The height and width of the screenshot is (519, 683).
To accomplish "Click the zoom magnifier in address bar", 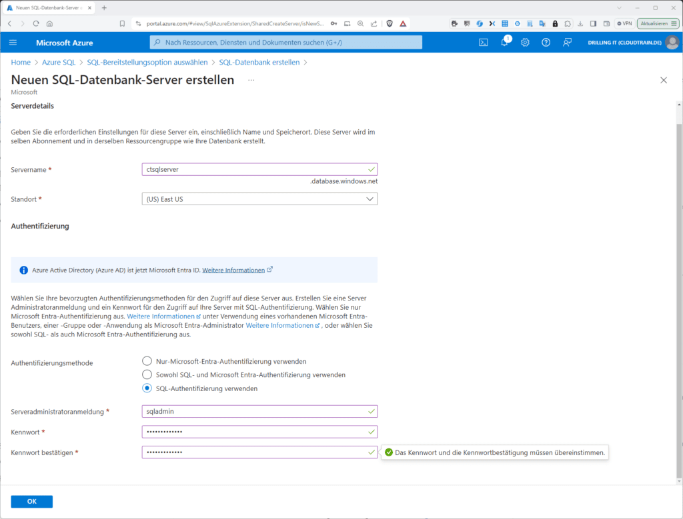I will tap(360, 23).
